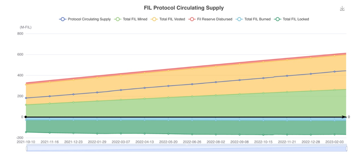Click the 2022-03-07 x-axis date label
360x157 pixels.
(x=121, y=142)
